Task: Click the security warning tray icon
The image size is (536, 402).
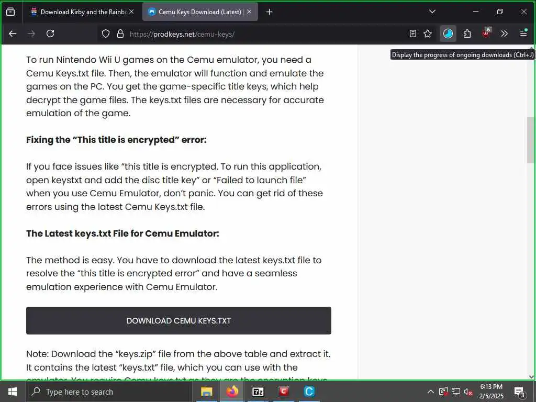Action: coord(443,392)
